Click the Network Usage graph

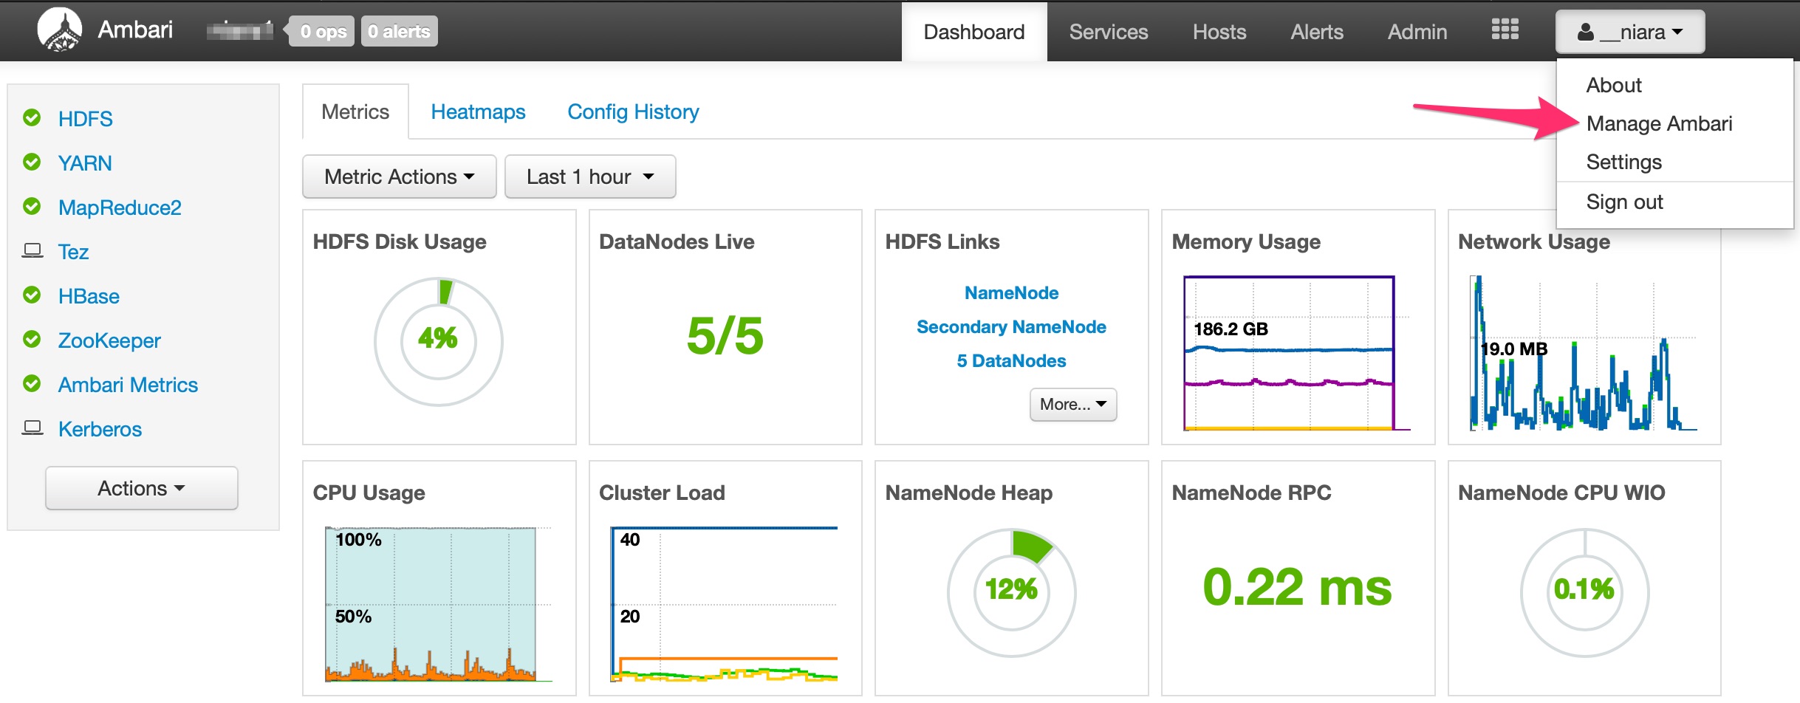coord(1583,353)
